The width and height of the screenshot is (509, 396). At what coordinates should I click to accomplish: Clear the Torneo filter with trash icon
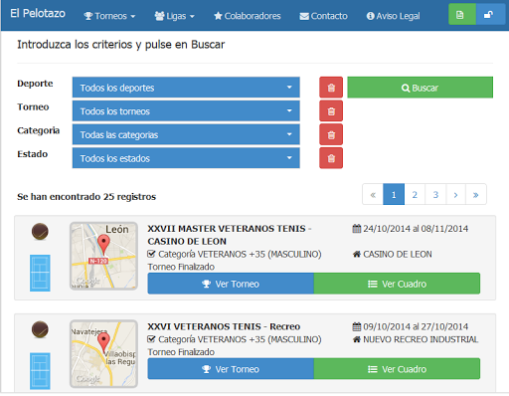coord(331,111)
